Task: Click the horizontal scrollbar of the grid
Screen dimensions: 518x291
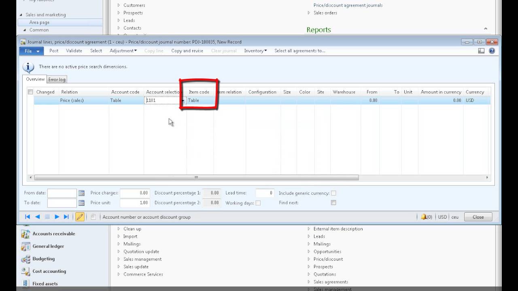Action: click(196, 177)
